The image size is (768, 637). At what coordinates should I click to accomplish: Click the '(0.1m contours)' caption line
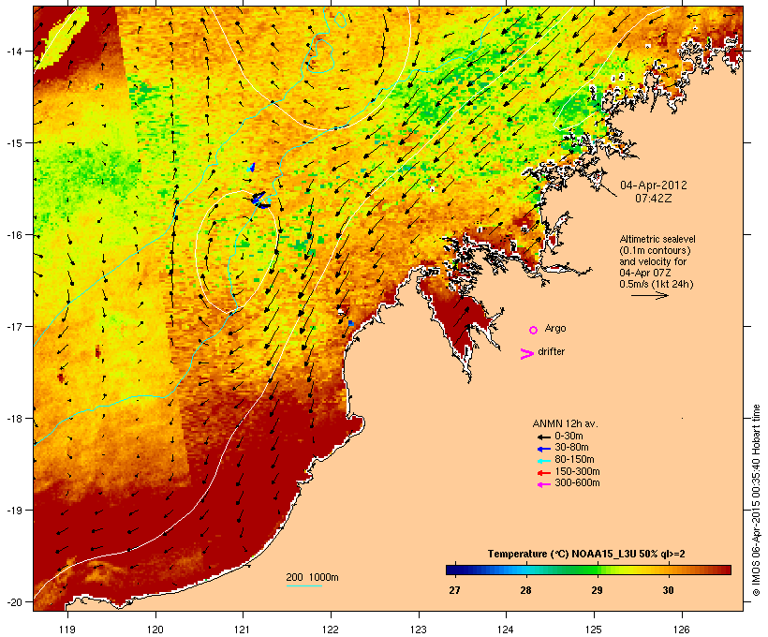pos(655,250)
